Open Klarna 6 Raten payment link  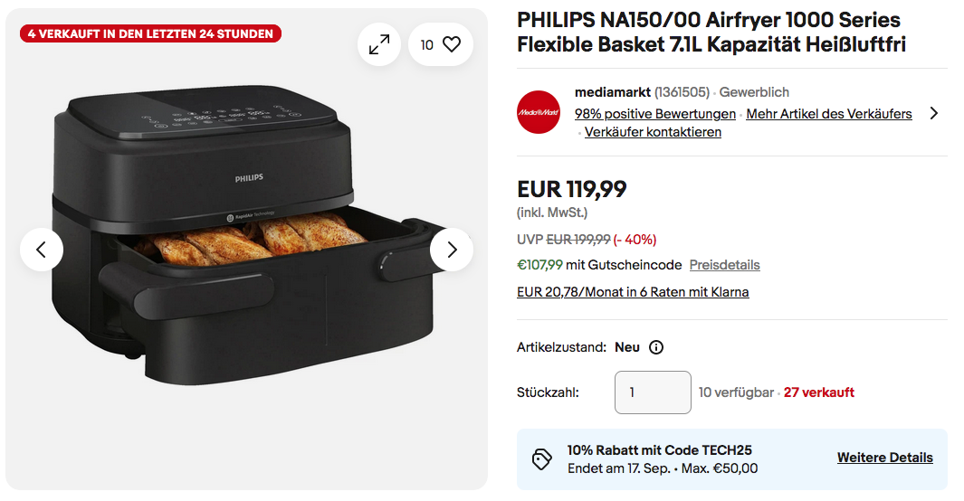[633, 292]
